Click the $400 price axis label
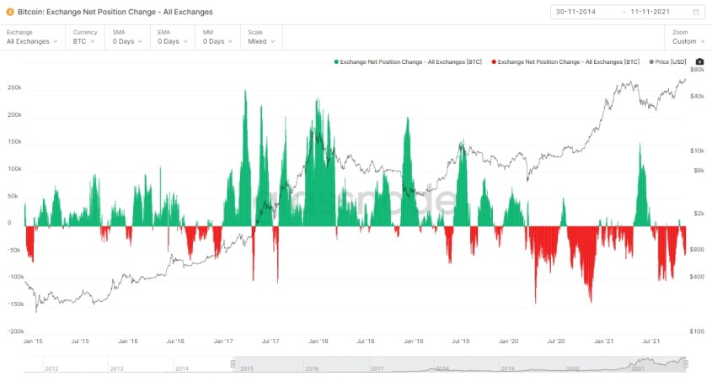The width and height of the screenshot is (712, 381). (x=697, y=277)
